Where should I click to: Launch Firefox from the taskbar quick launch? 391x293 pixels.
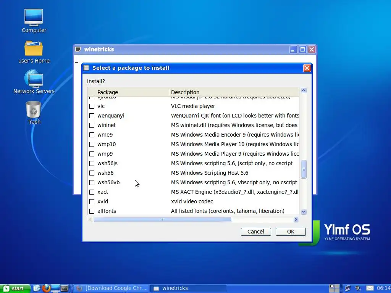coord(46,288)
